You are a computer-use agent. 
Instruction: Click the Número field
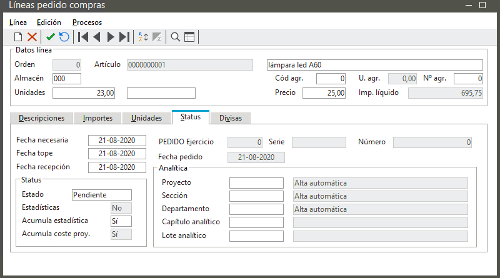[x=432, y=142]
